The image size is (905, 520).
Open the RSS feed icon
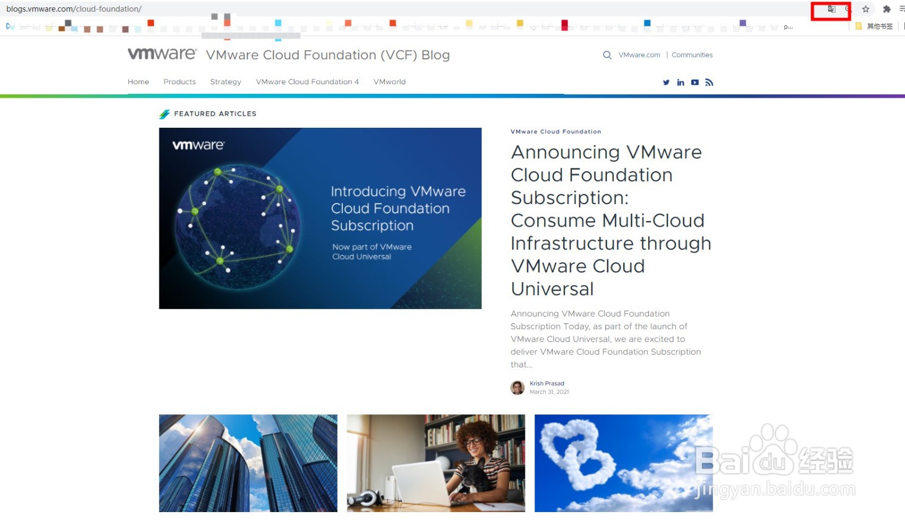(709, 83)
